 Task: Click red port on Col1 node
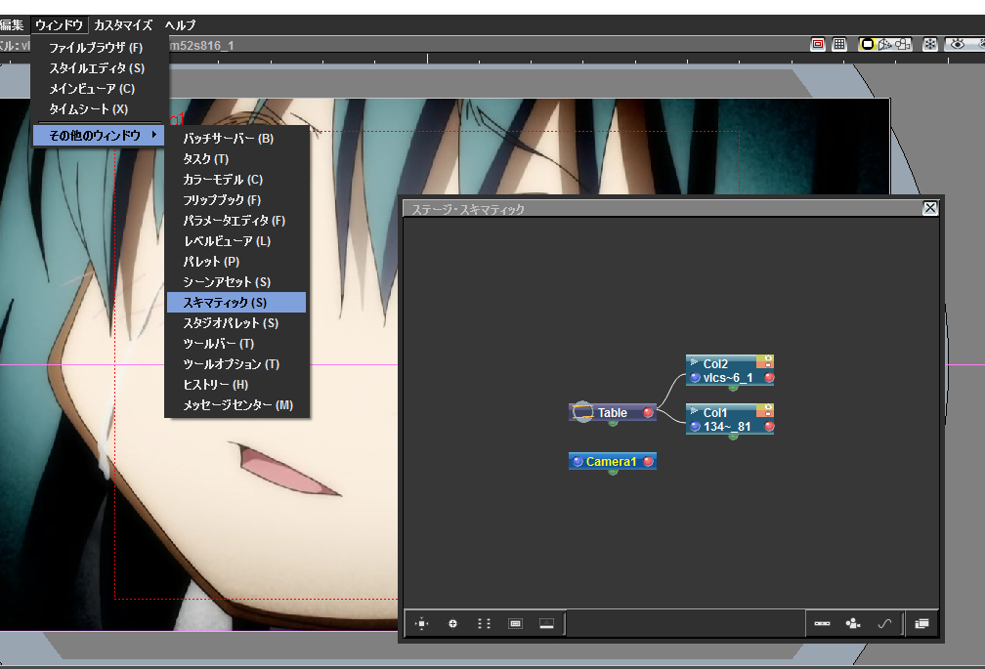[x=768, y=427]
